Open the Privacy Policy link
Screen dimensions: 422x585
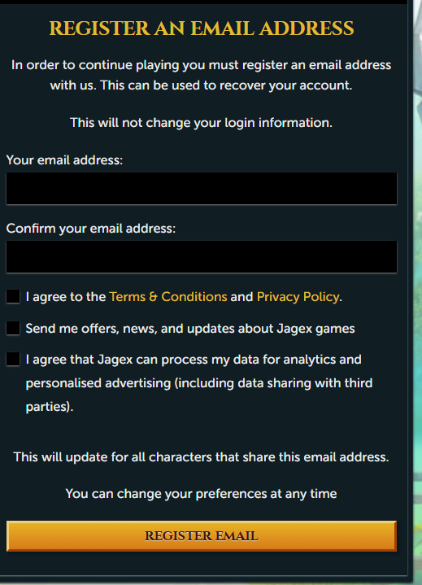coord(298,297)
